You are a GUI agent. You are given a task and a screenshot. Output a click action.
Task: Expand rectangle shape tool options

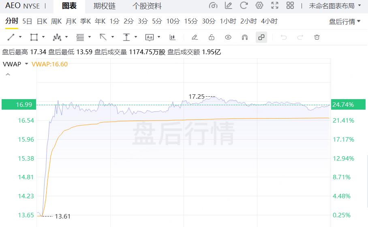[x=43, y=37]
